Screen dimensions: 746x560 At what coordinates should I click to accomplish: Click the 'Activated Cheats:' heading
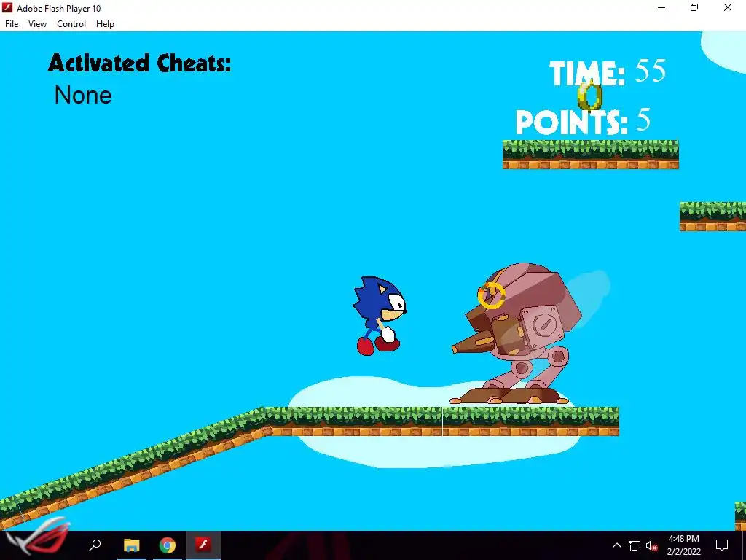pyautogui.click(x=139, y=63)
